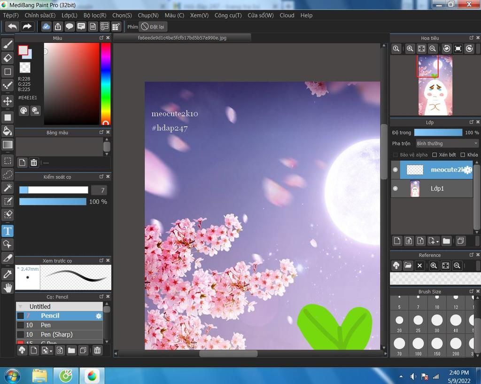Viewport: 481px width, 384px height.
Task: Select brush size 100 preset
Action: [x=418, y=346]
